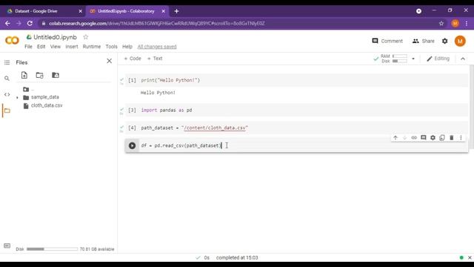Image resolution: width=474 pixels, height=267 pixels.
Task: Open the Editing mode dropdown
Action: (438, 59)
